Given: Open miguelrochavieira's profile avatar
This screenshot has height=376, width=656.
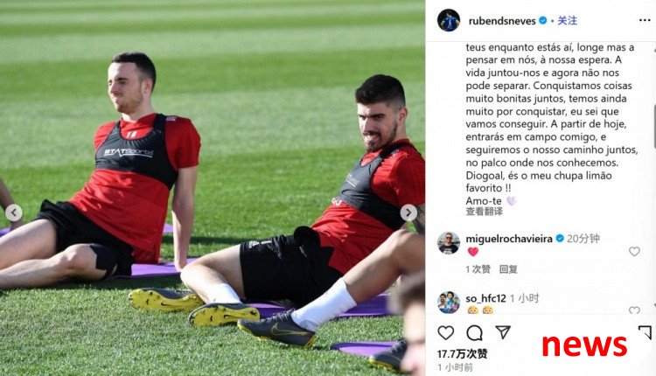Looking at the screenshot, I should point(449,243).
